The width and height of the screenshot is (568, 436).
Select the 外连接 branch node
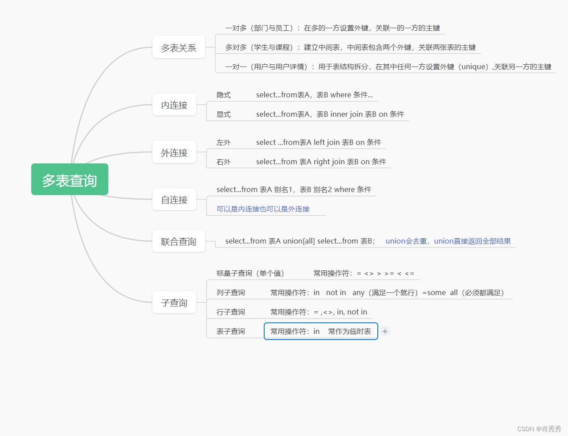(x=174, y=152)
